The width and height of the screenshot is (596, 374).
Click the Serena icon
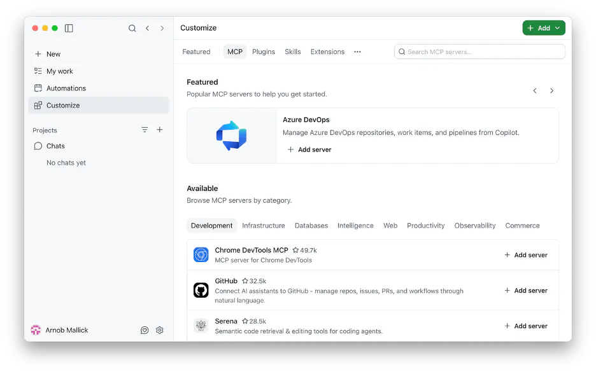coord(201,326)
